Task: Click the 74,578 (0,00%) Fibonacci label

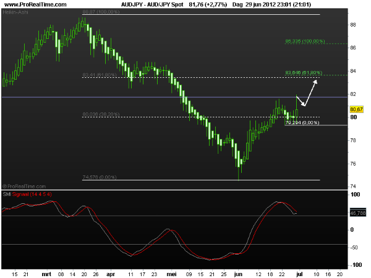Action: point(100,177)
